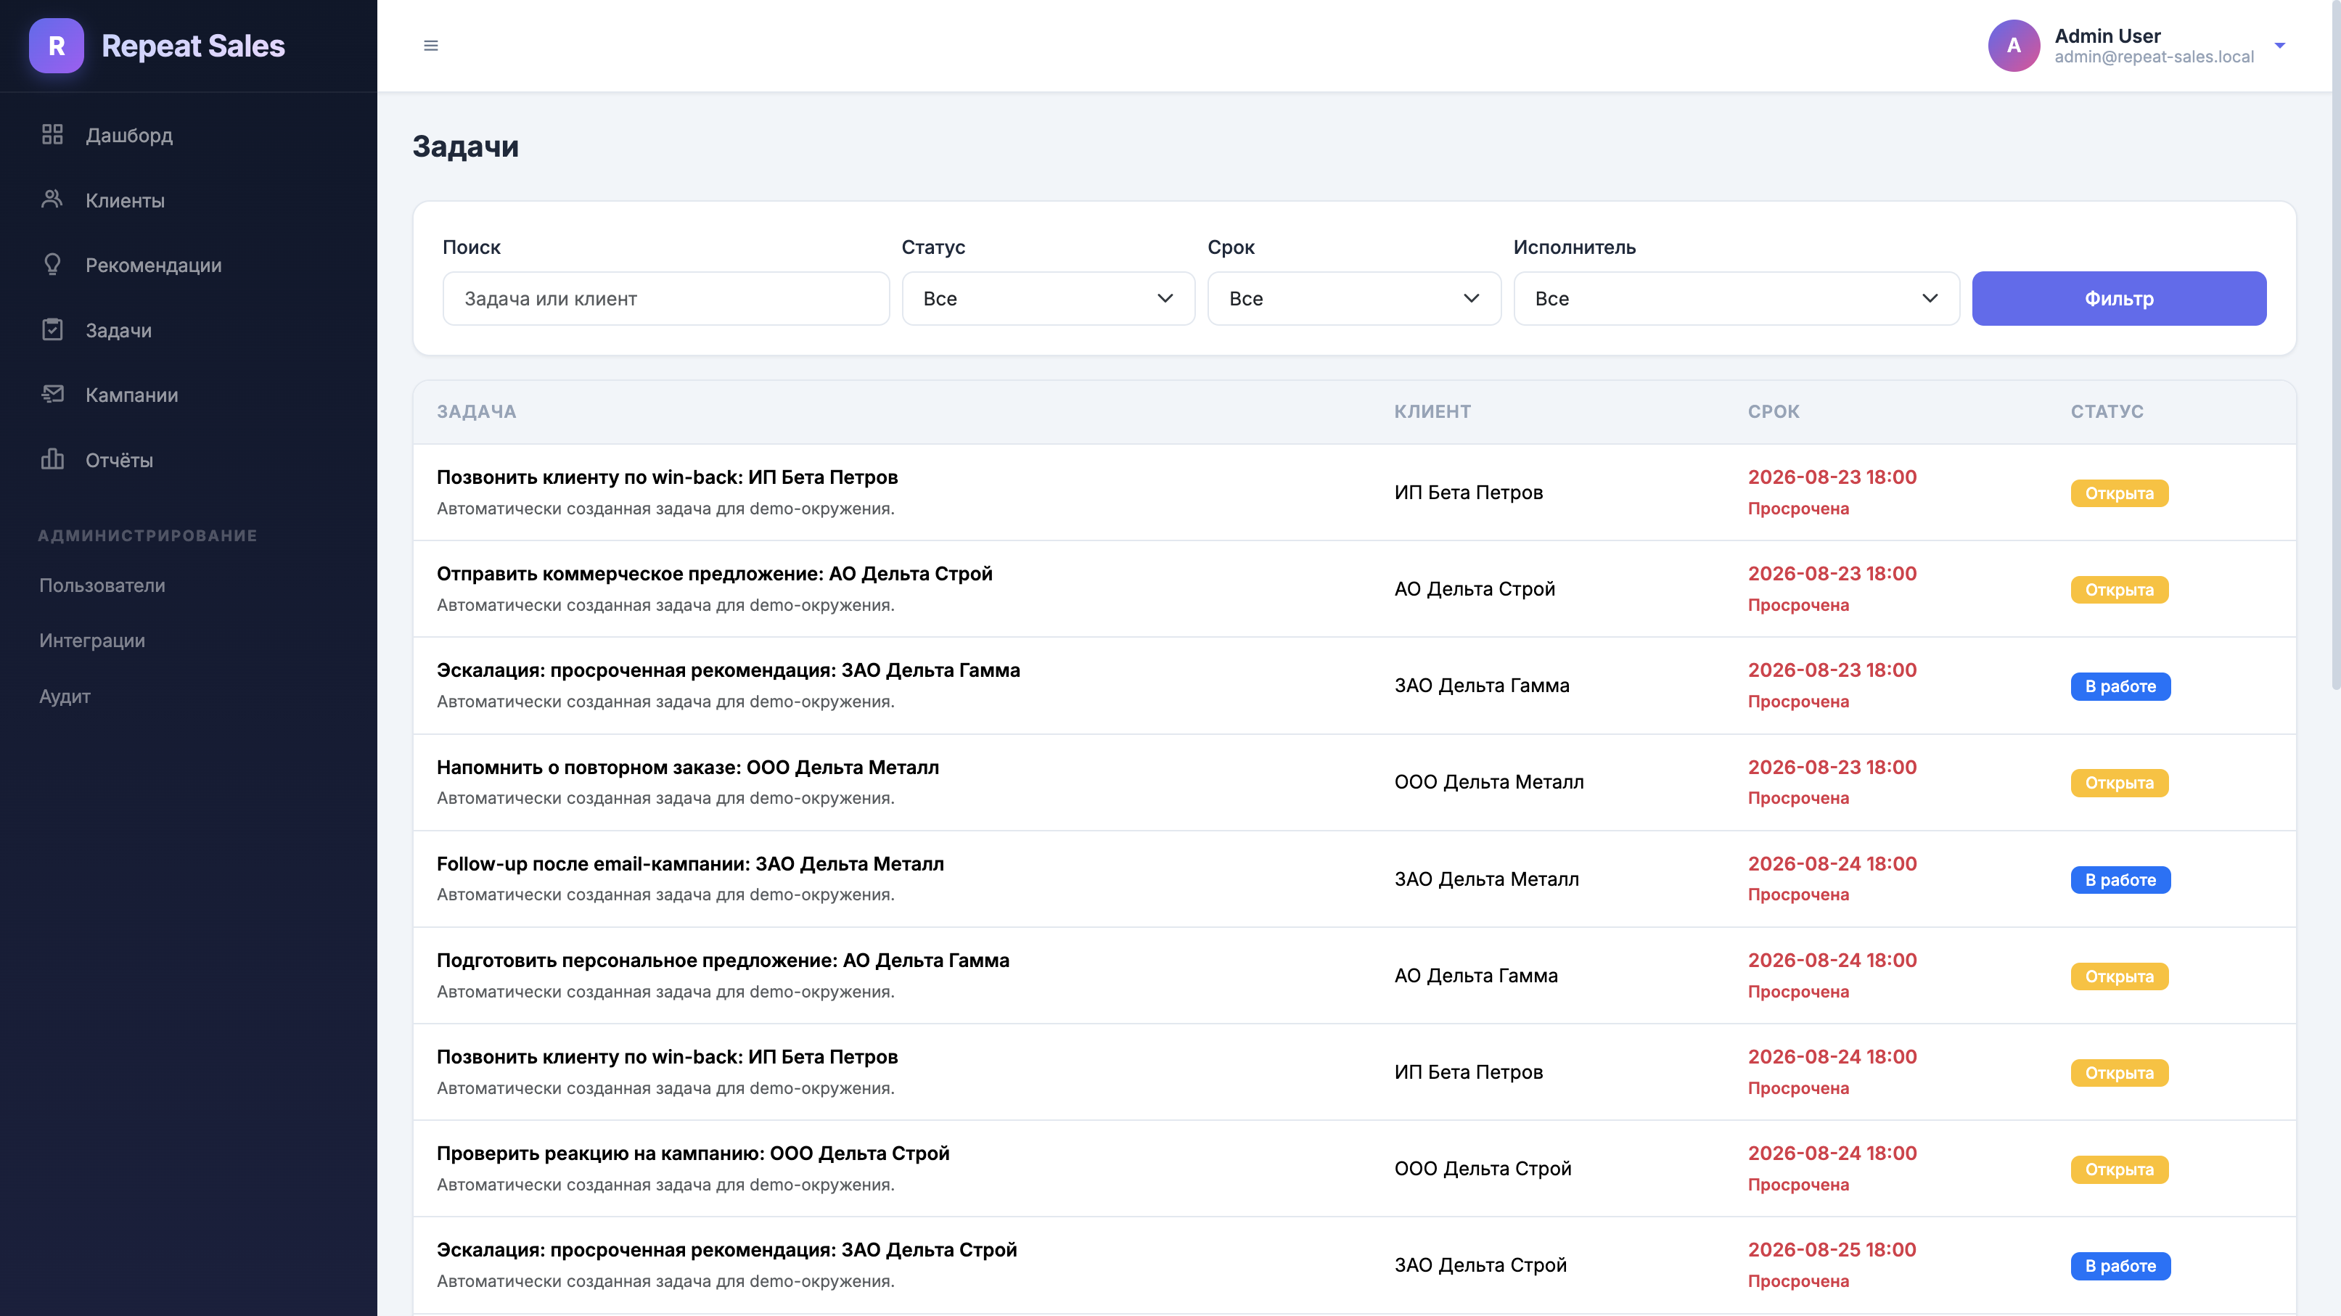Click client cell ЗАО Дельта Строй

pyautogui.click(x=1480, y=1265)
